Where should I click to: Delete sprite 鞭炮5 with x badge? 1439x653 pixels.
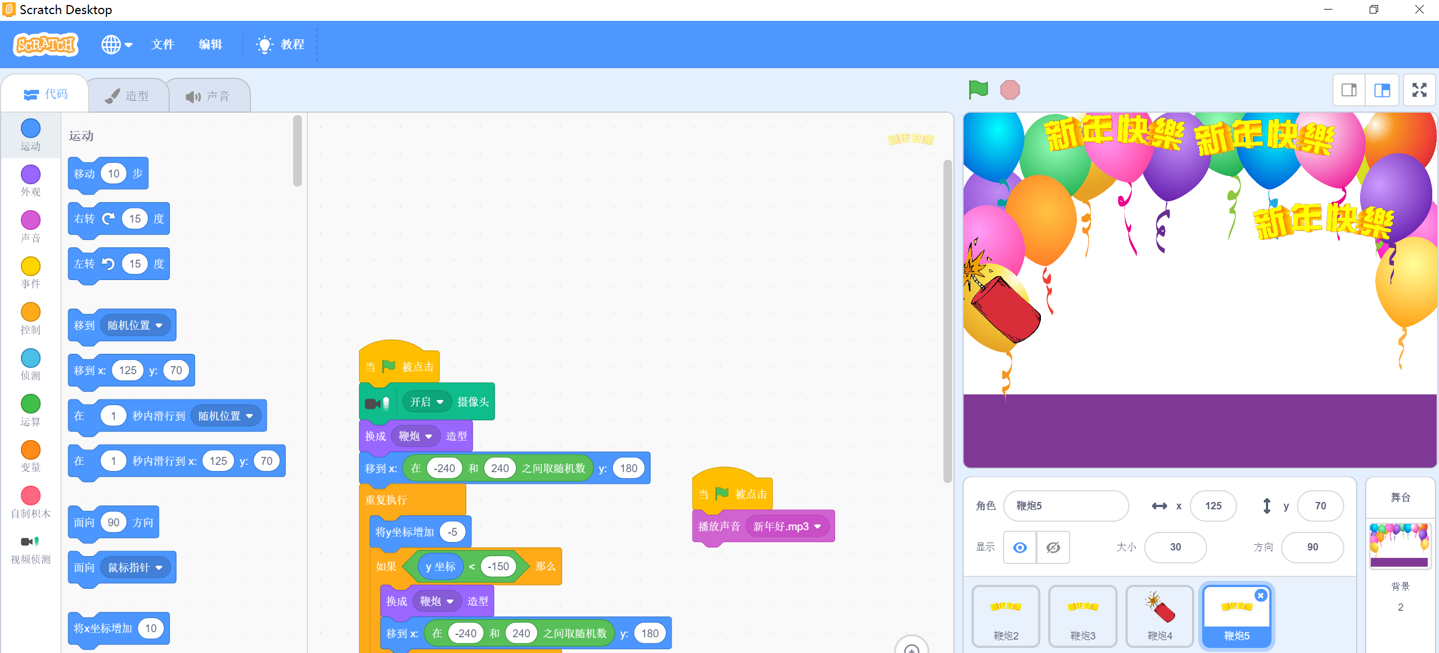point(1261,596)
